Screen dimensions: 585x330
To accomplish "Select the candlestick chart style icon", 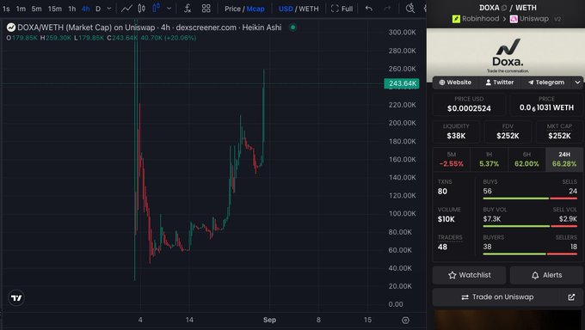I will (141, 9).
